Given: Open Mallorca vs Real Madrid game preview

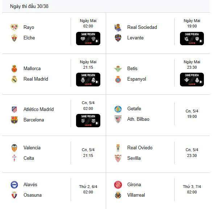Looking at the screenshot, I should [x=88, y=80].
